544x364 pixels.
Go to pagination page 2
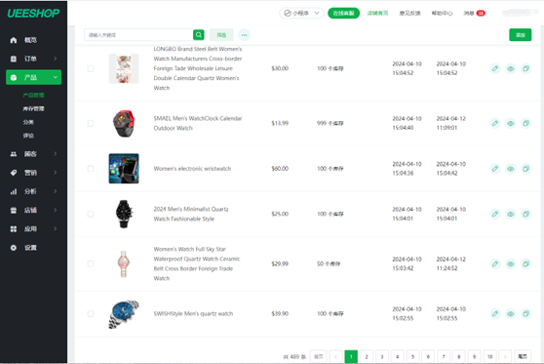click(367, 356)
